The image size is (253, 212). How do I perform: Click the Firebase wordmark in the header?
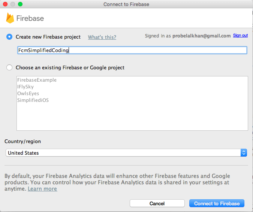[30, 18]
